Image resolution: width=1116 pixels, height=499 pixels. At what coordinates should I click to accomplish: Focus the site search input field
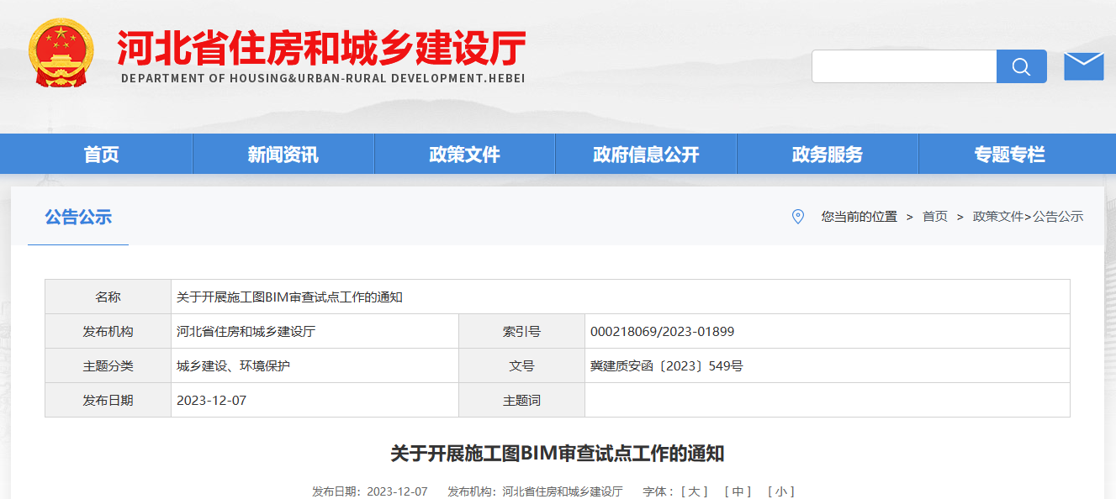[904, 66]
